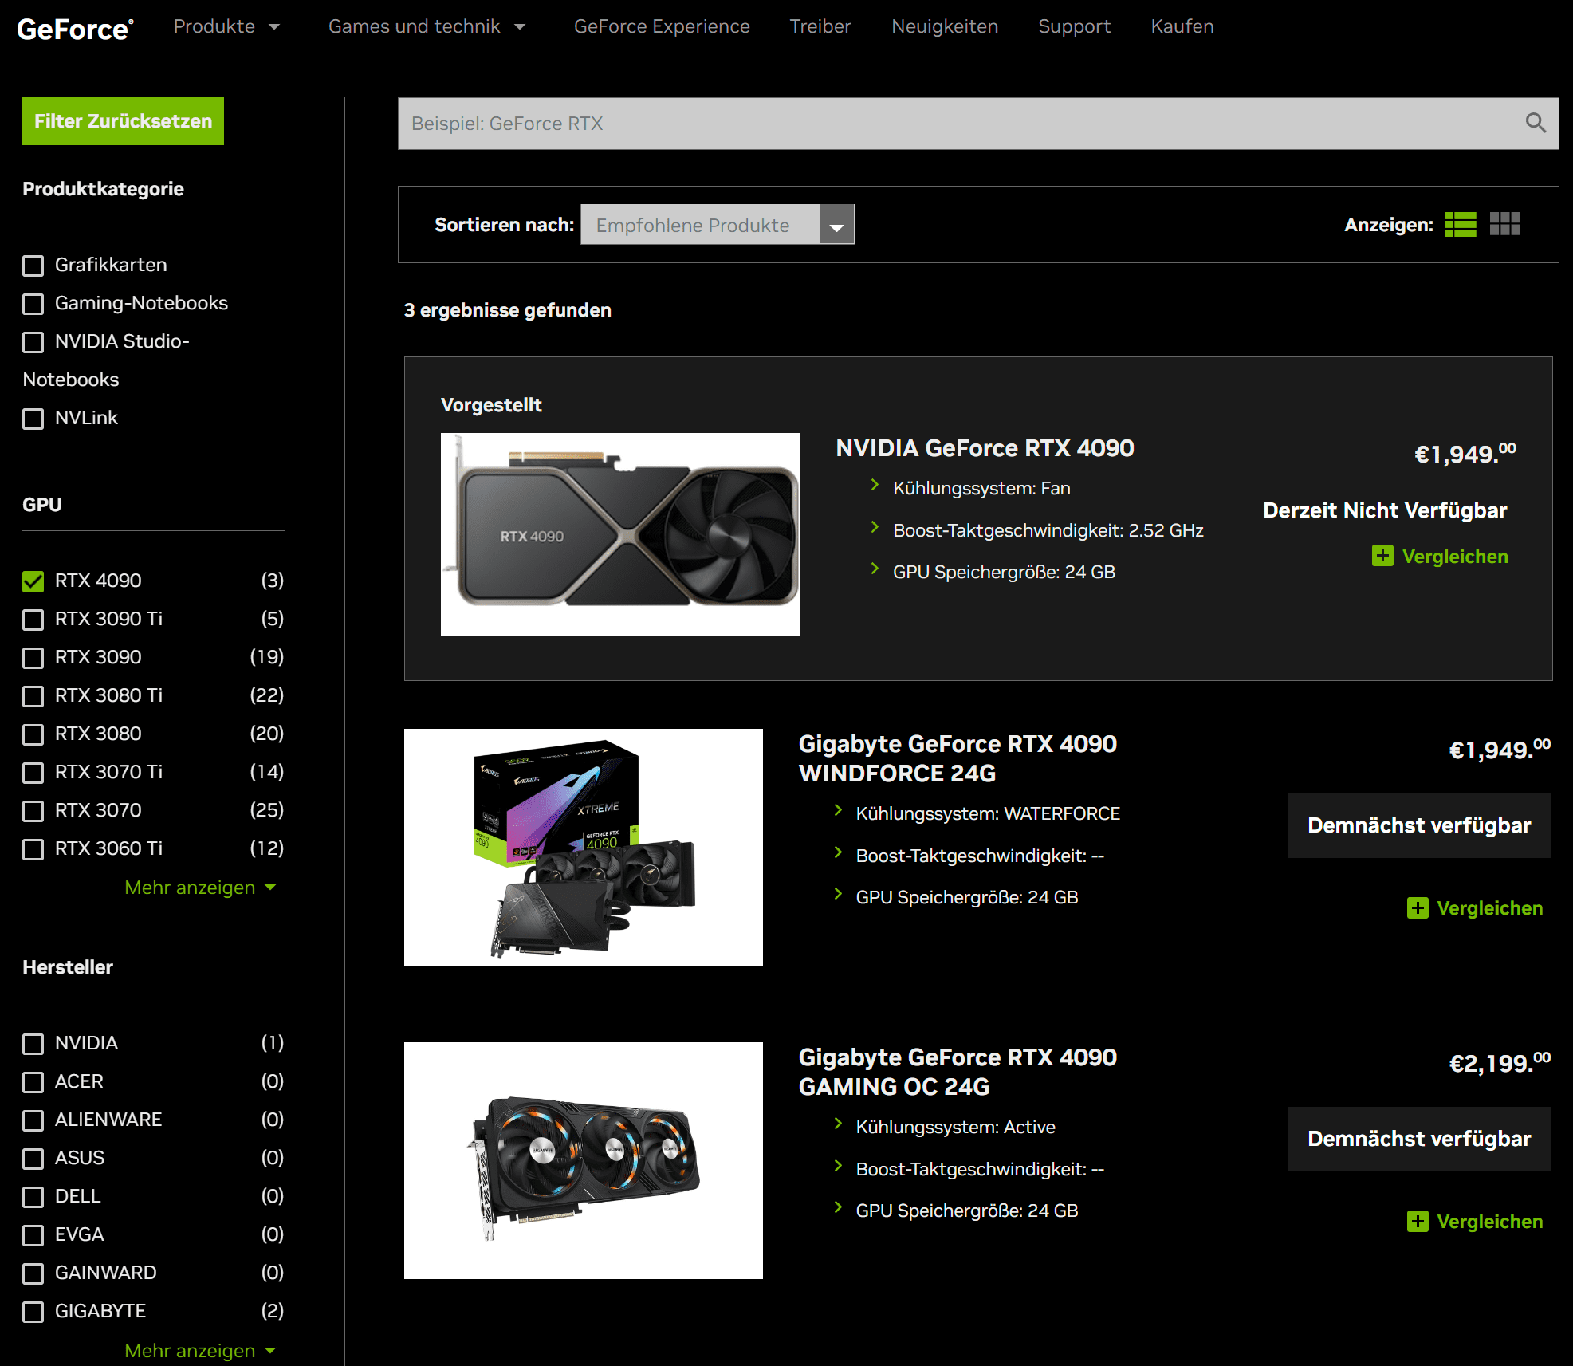Click NVIDIA RTX 4090 Founders card image
Screen dimensions: 1573x1366
point(620,534)
